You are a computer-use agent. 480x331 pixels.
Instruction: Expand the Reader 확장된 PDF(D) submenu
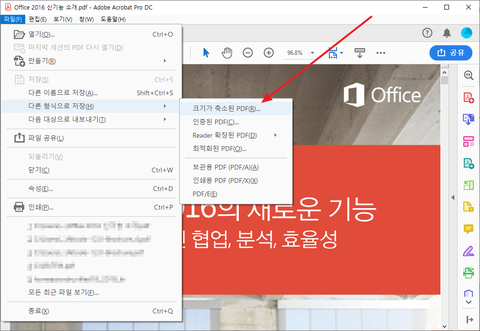click(275, 135)
